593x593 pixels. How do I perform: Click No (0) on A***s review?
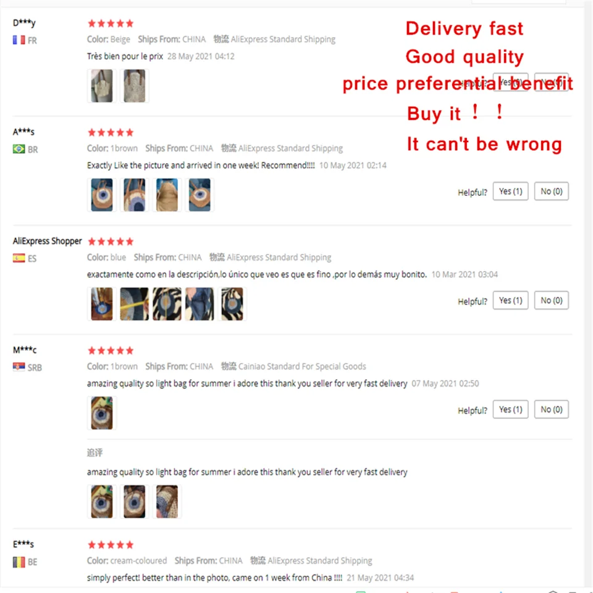(551, 191)
